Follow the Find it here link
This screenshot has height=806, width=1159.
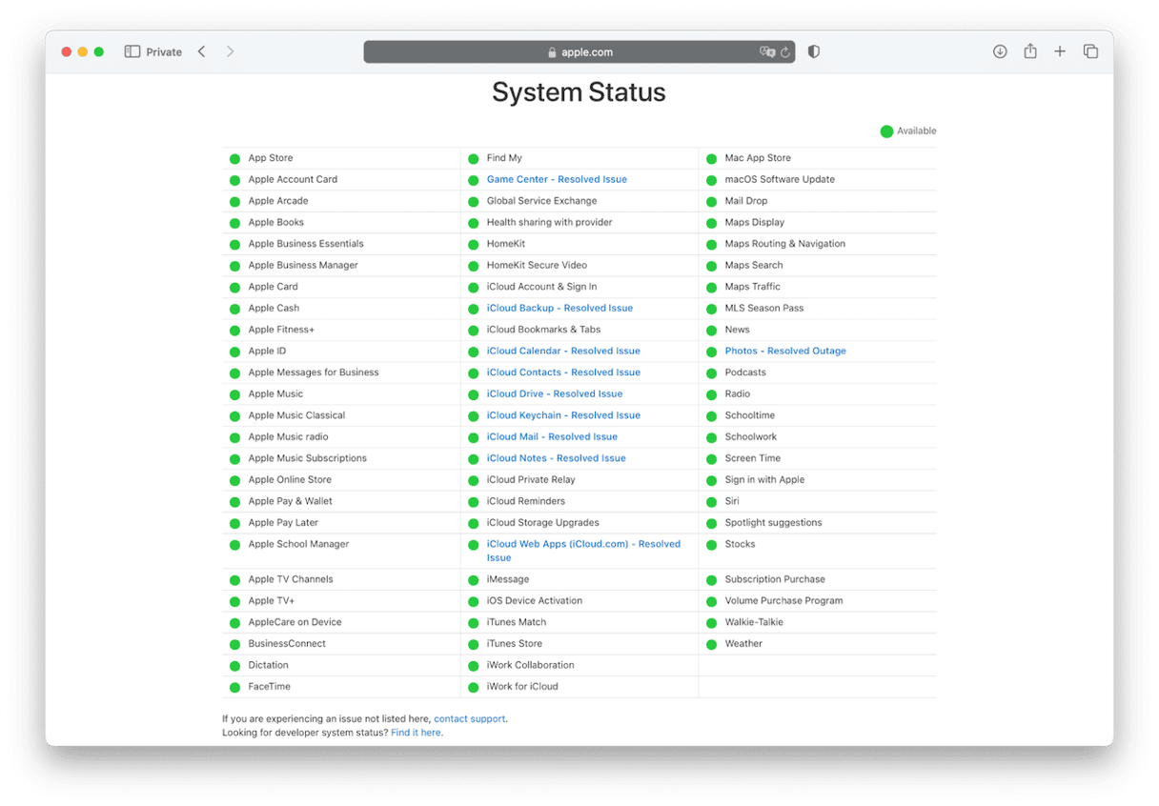(416, 733)
